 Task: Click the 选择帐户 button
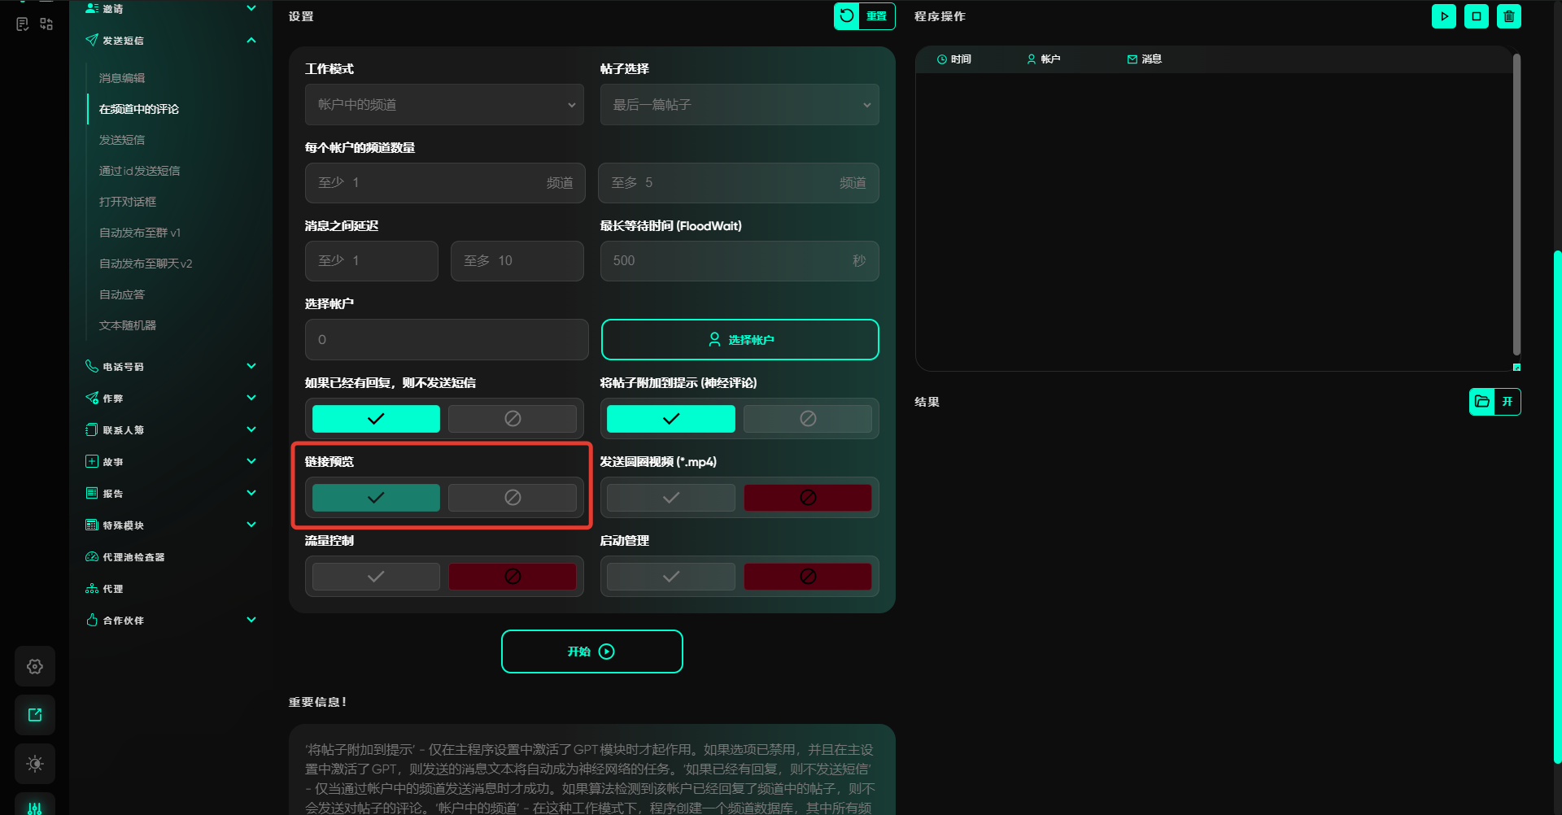click(x=740, y=340)
